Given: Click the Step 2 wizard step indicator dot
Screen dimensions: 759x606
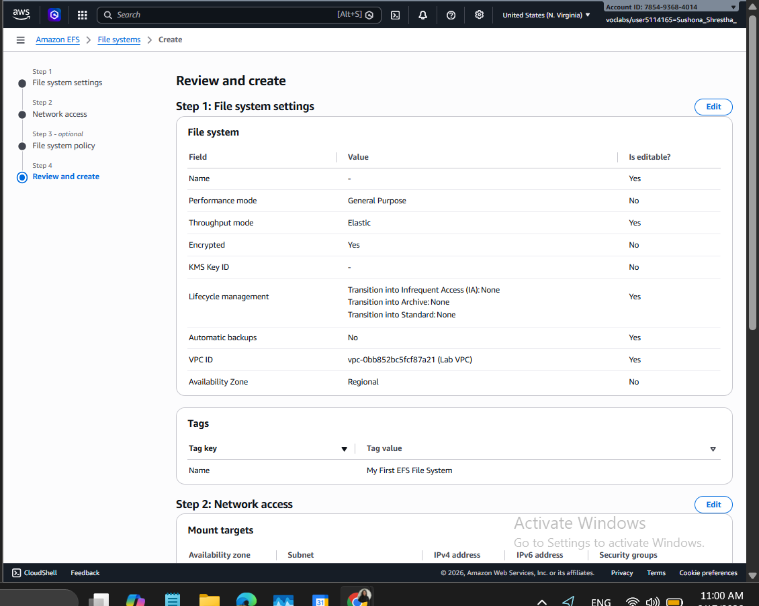Looking at the screenshot, I should [x=21, y=115].
